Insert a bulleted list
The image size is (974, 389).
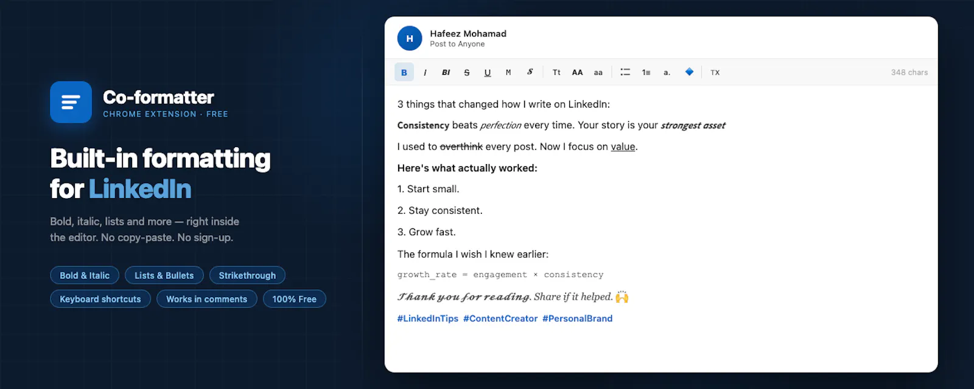(x=625, y=72)
